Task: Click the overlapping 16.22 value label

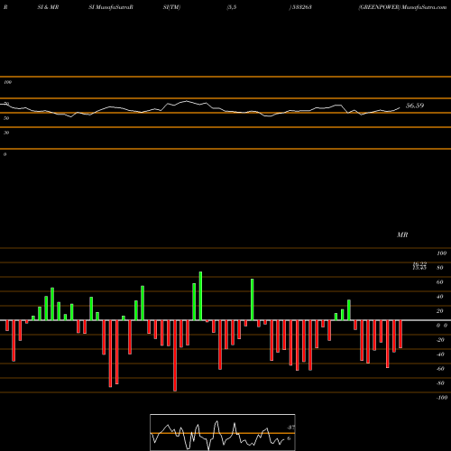Action: point(419,263)
